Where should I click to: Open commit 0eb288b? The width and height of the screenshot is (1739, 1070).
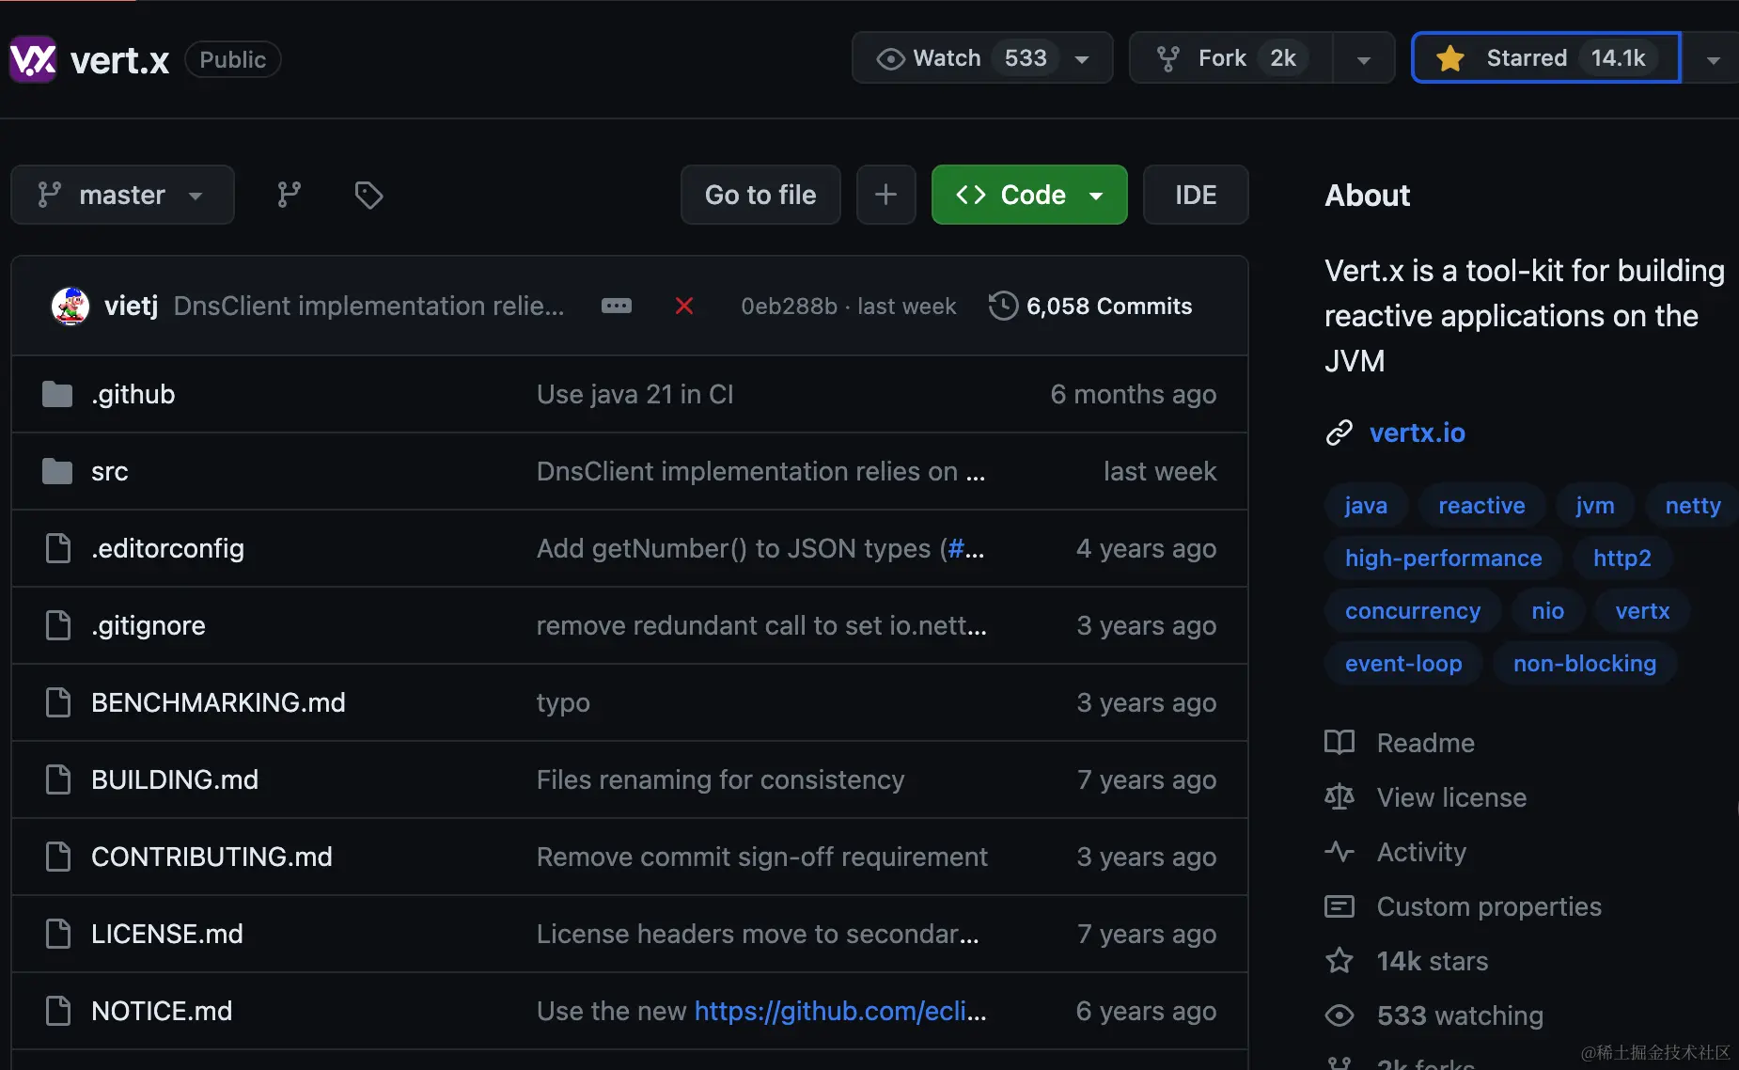[x=789, y=307]
